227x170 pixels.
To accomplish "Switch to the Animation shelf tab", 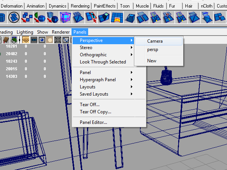I will coord(36,6).
